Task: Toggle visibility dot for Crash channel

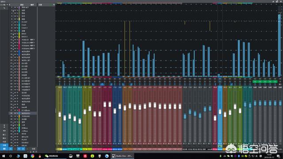Action: pyautogui.click(x=15, y=25)
